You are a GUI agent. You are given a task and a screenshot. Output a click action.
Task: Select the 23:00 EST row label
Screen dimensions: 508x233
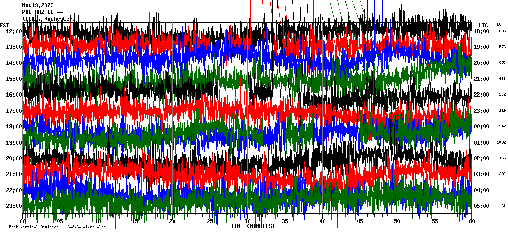(14, 206)
